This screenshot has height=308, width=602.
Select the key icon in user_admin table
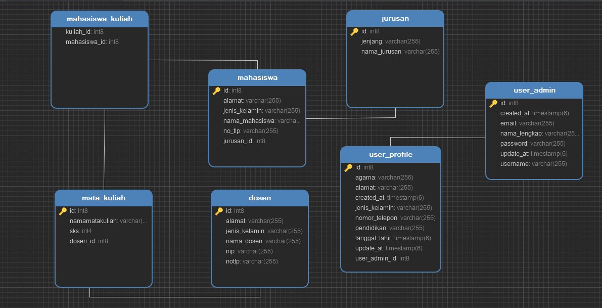pos(493,104)
